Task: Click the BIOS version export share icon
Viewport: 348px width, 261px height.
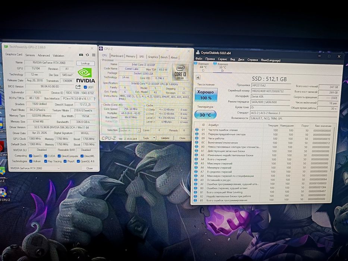Action: click(78, 87)
